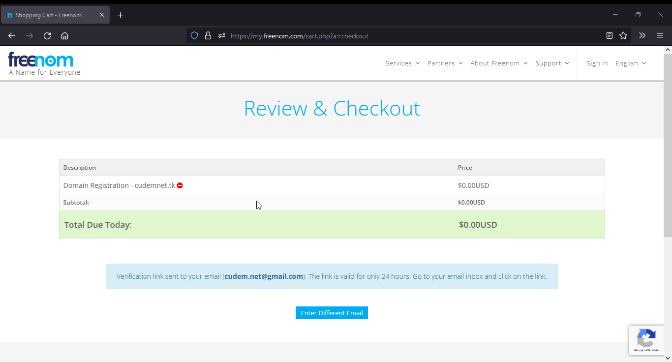Open the Support dropdown menu
Image resolution: width=672 pixels, height=362 pixels.
coord(552,63)
